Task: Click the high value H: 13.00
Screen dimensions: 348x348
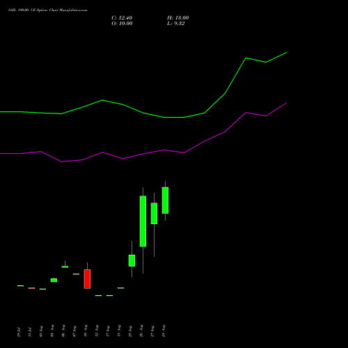Action: pos(177,18)
